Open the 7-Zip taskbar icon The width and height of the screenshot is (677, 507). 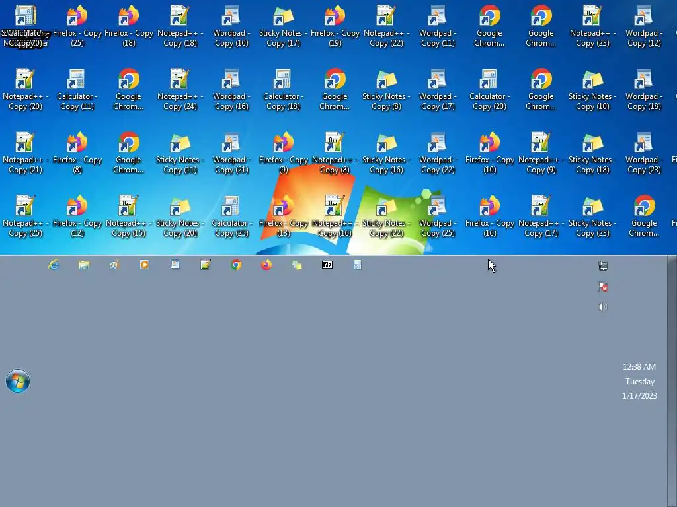pos(327,265)
